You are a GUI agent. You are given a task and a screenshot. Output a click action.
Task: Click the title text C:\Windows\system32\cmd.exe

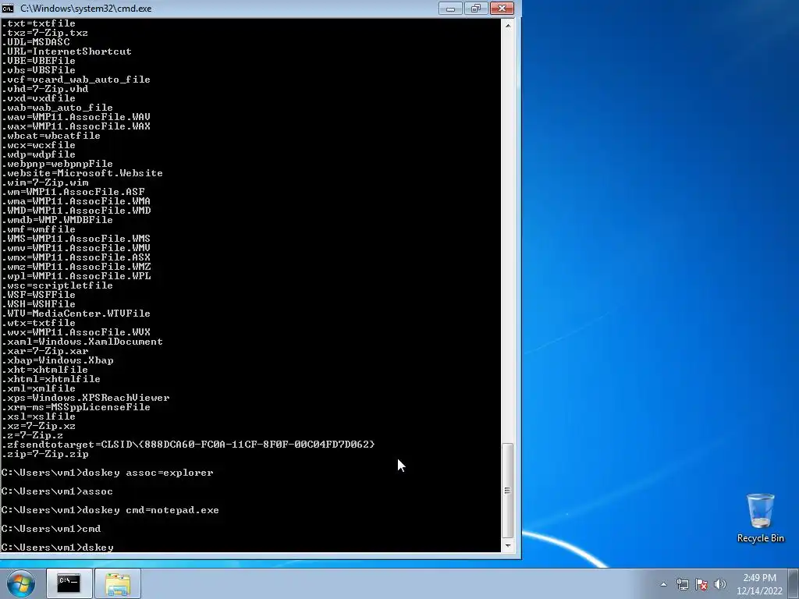(86, 9)
